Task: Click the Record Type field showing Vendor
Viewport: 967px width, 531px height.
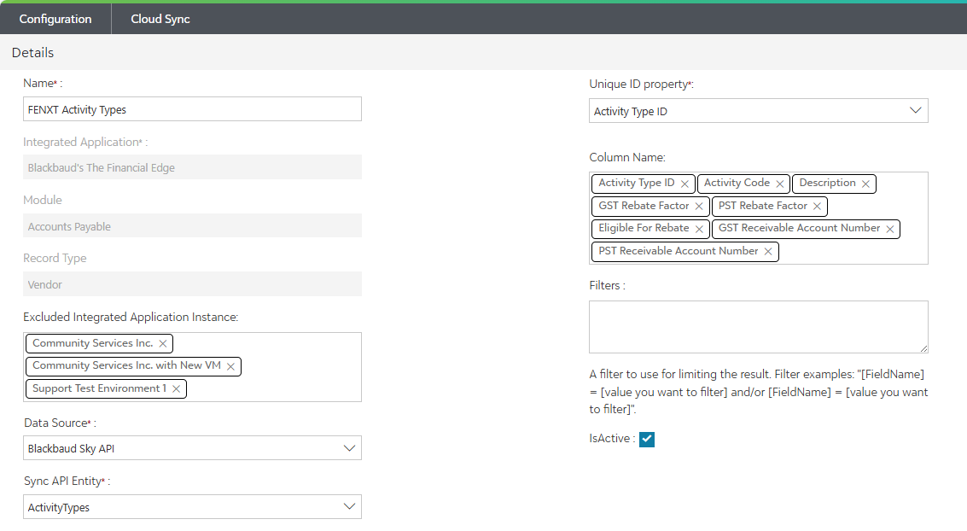Action: 192,283
